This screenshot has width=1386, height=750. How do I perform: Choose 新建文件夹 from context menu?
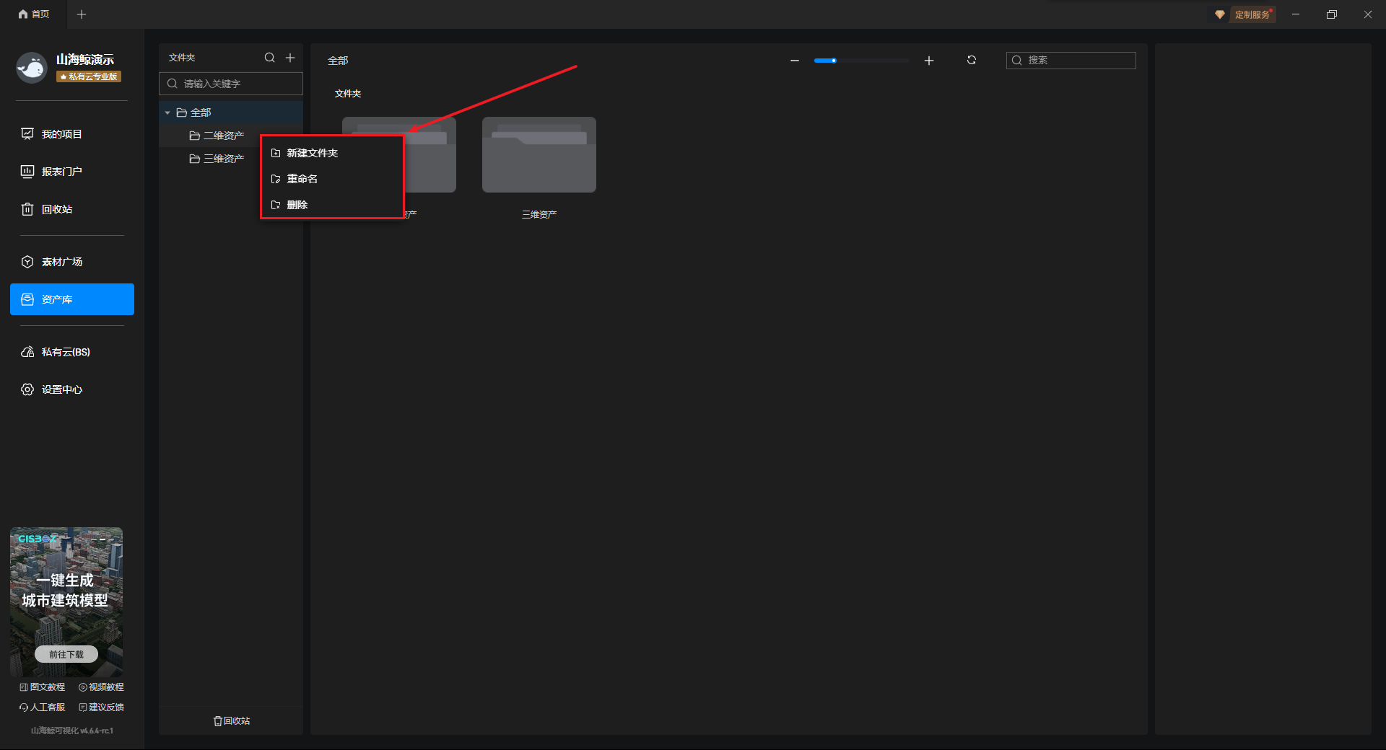[x=312, y=153]
